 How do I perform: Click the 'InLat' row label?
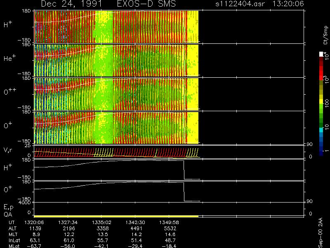(x=14, y=240)
